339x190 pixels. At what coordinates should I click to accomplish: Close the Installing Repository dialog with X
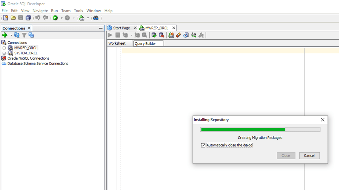pos(322,120)
